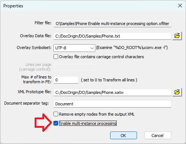Select the UTF-8 combo box value
This screenshot has width=186, height=144.
74,48
